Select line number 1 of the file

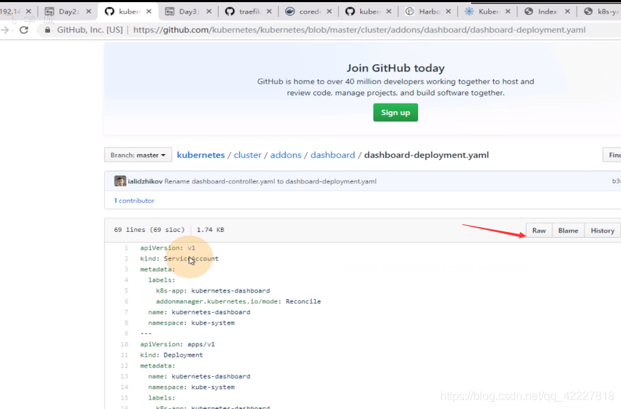126,248
